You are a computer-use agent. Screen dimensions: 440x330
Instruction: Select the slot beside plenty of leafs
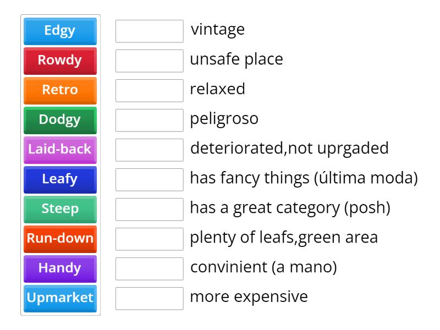[149, 239]
